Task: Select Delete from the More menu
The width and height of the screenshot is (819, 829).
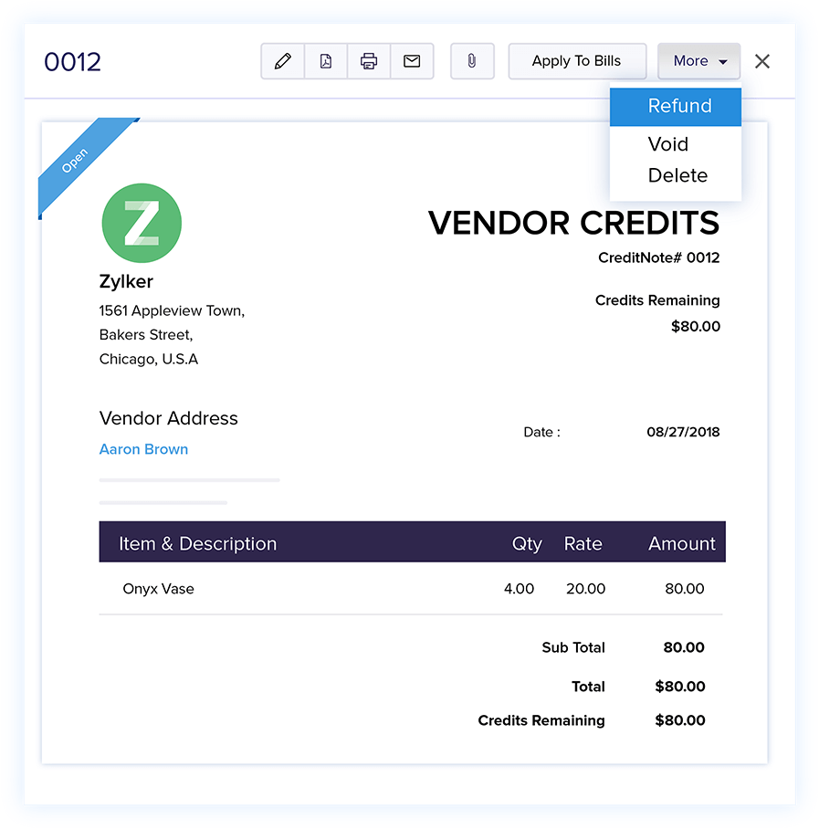Action: (677, 175)
